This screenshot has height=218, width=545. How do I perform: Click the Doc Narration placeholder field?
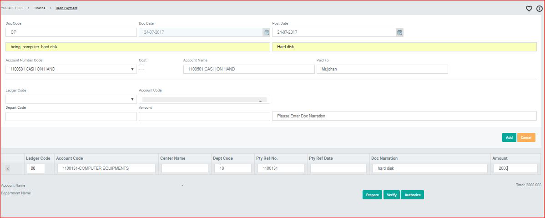coord(404,116)
